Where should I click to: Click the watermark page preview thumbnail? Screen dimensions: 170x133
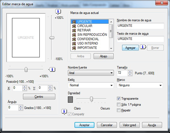pos(26,38)
